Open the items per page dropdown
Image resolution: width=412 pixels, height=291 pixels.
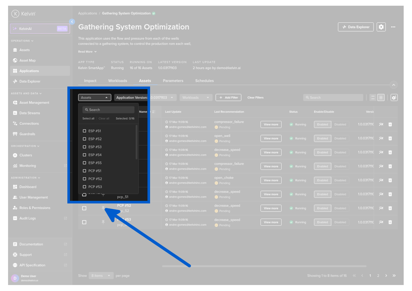101,276
